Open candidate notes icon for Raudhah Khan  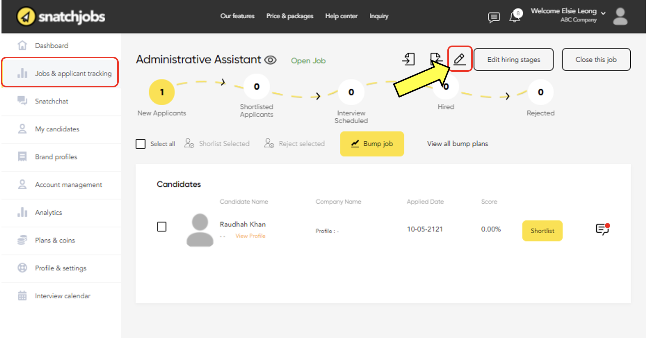point(602,229)
